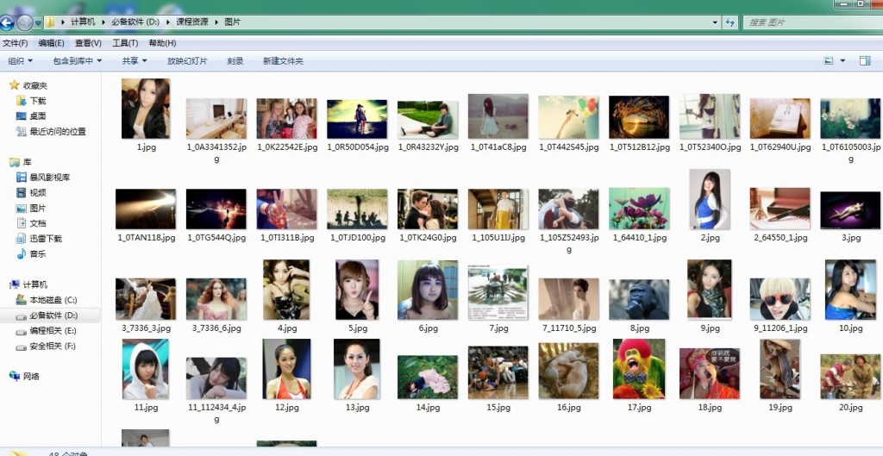Click 课程资源 in the address breadcrumb
The height and width of the screenshot is (456, 883).
click(x=192, y=22)
